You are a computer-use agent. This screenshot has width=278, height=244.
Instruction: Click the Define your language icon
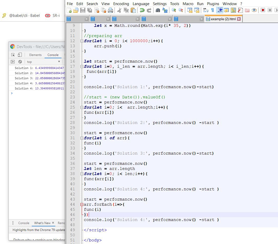[x=226, y=10]
